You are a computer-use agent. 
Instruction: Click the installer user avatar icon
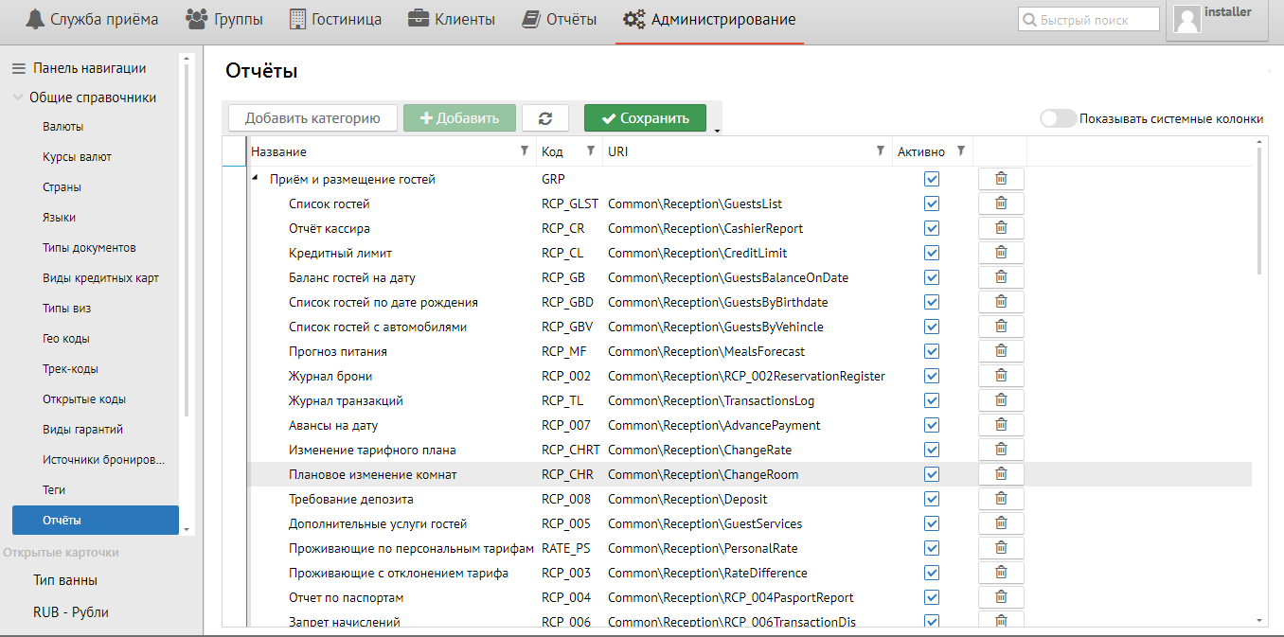tap(1187, 19)
